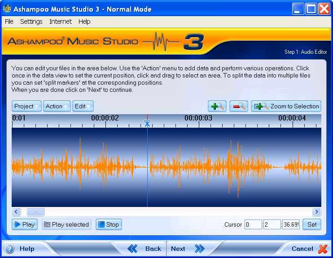This screenshot has width=333, height=258.
Task: Open the Internet menu
Action: tap(61, 21)
